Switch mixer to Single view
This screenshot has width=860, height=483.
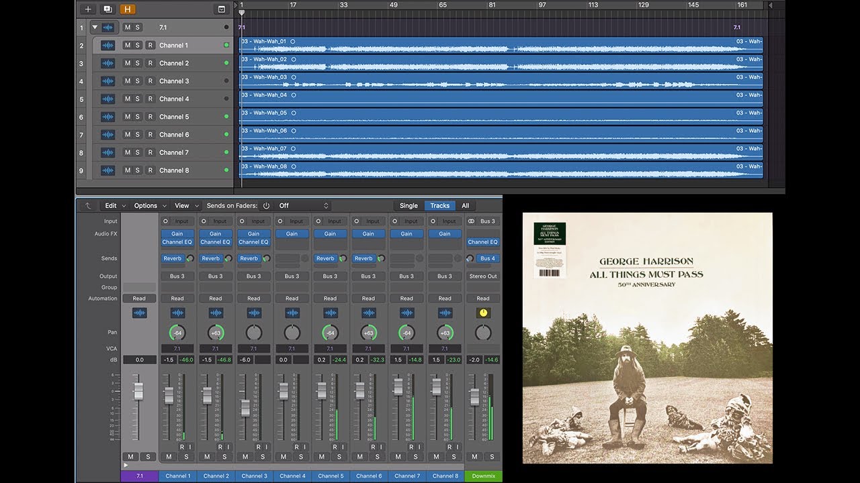[x=408, y=206]
